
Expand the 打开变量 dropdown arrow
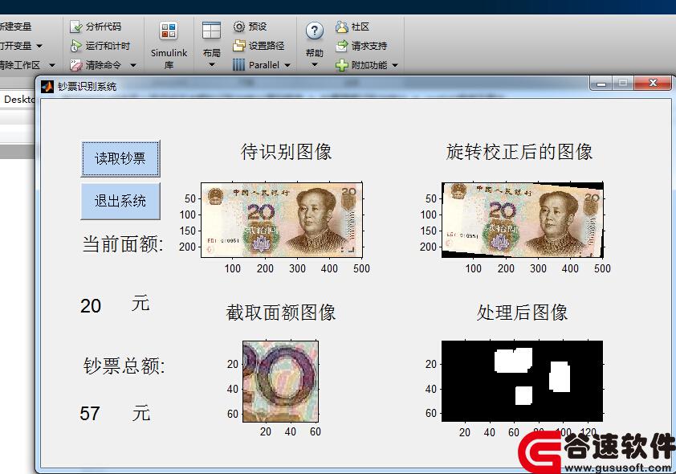click(39, 46)
